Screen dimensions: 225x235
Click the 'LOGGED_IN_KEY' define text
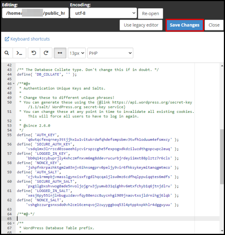coord(43,153)
